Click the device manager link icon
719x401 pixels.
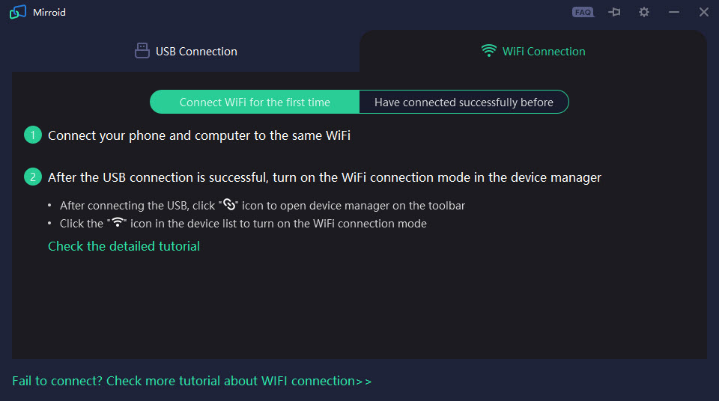(229, 204)
